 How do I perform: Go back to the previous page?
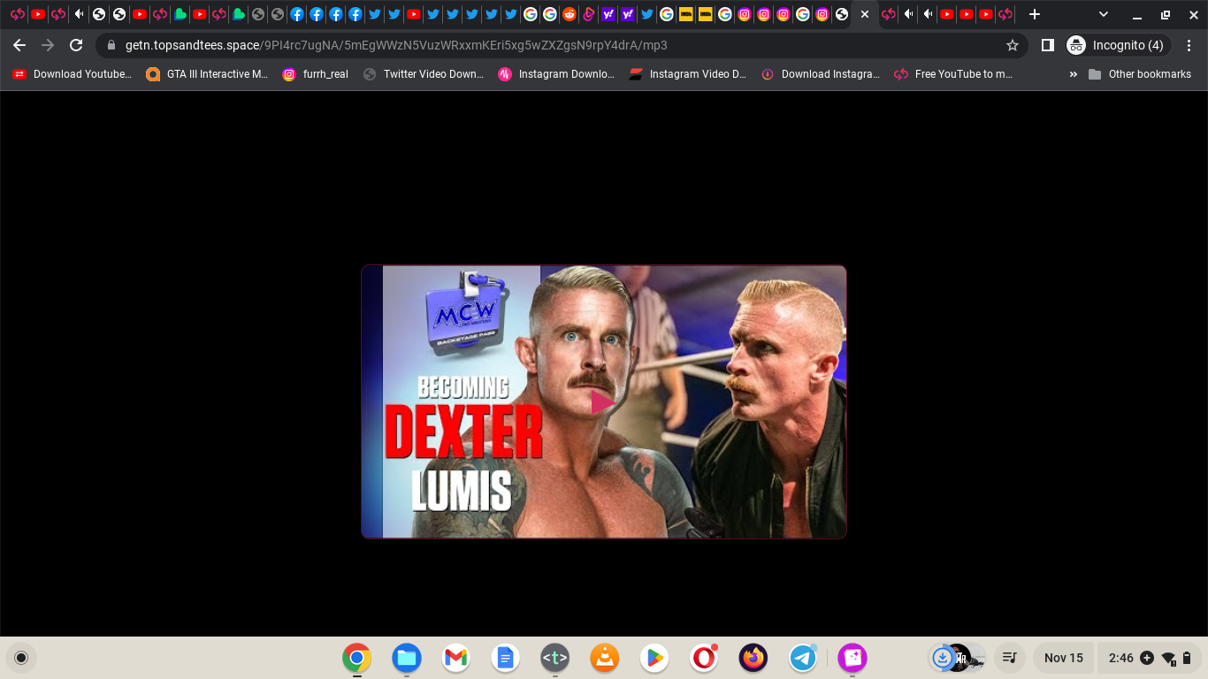(19, 45)
